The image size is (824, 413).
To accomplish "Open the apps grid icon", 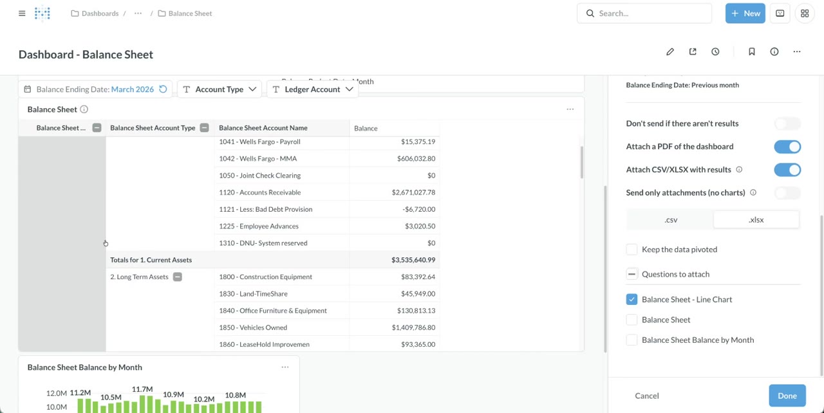I will [x=805, y=13].
